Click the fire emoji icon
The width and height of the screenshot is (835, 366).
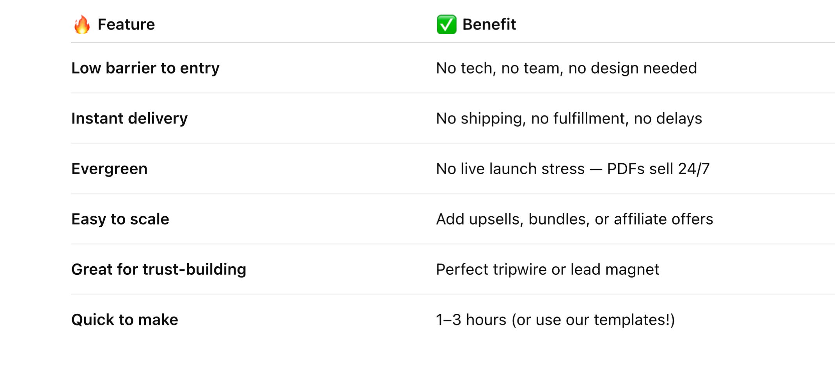click(x=82, y=25)
